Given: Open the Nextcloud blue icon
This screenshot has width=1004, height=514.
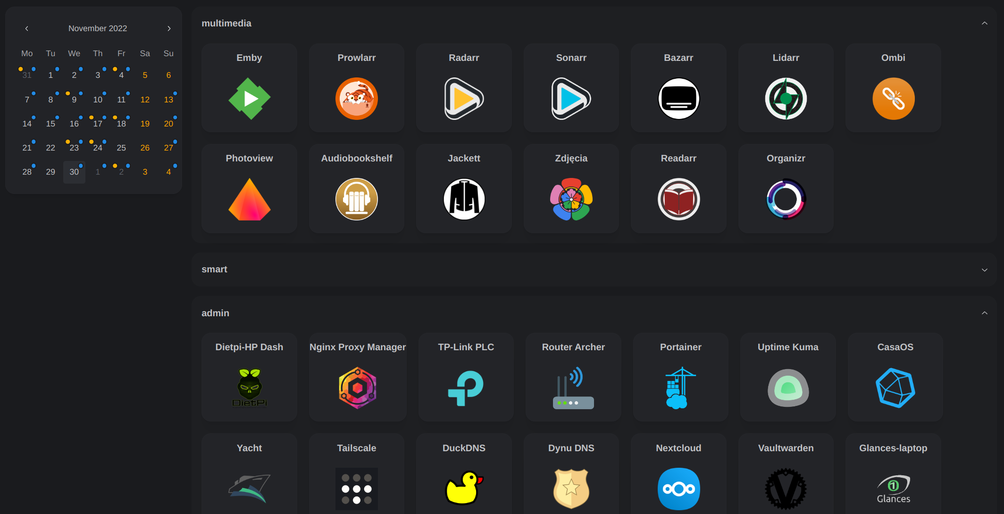Looking at the screenshot, I should 678,489.
